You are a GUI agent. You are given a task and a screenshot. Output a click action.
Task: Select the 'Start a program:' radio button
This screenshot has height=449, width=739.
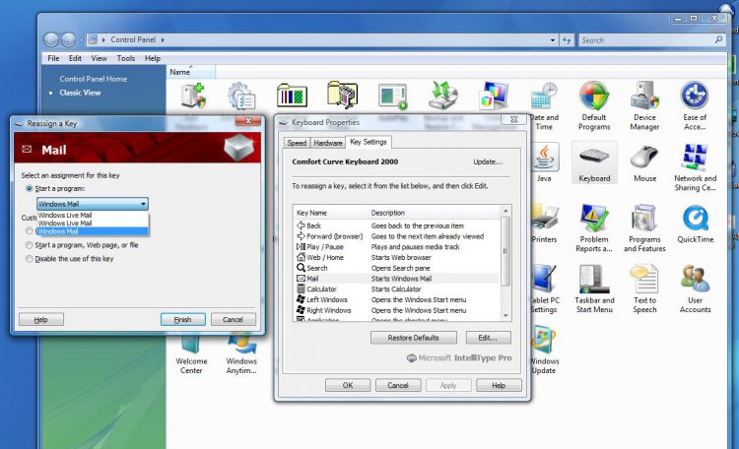pos(30,188)
